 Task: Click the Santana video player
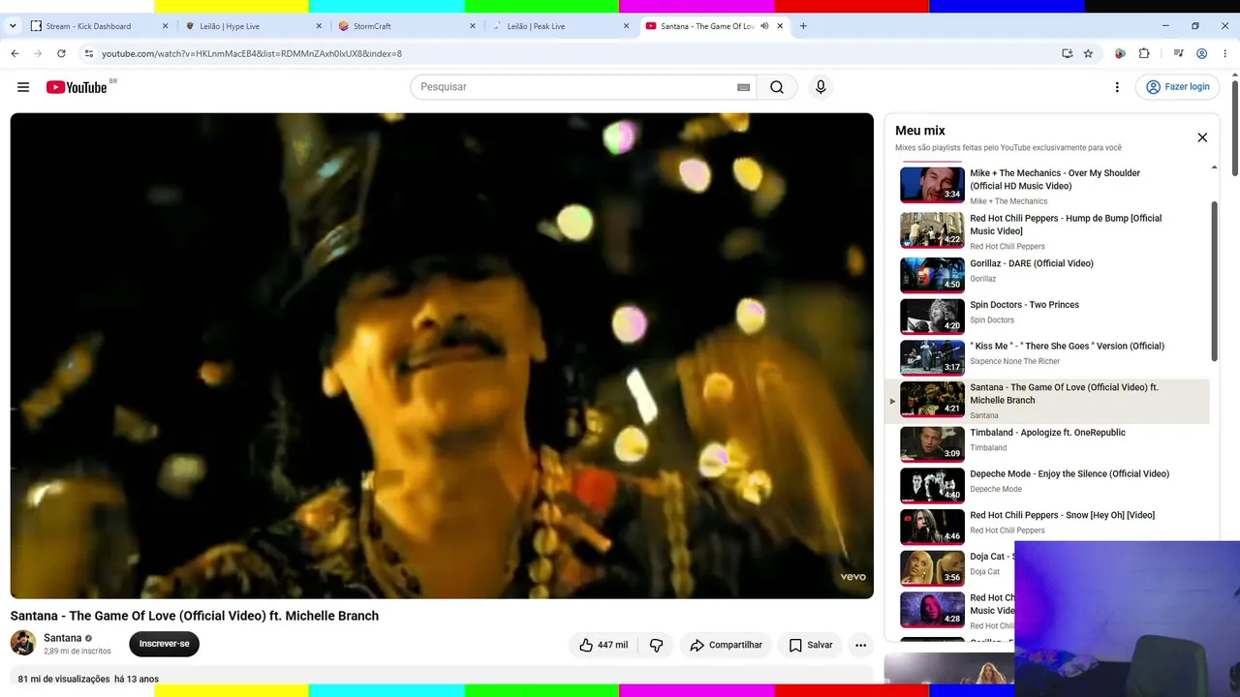pos(442,355)
